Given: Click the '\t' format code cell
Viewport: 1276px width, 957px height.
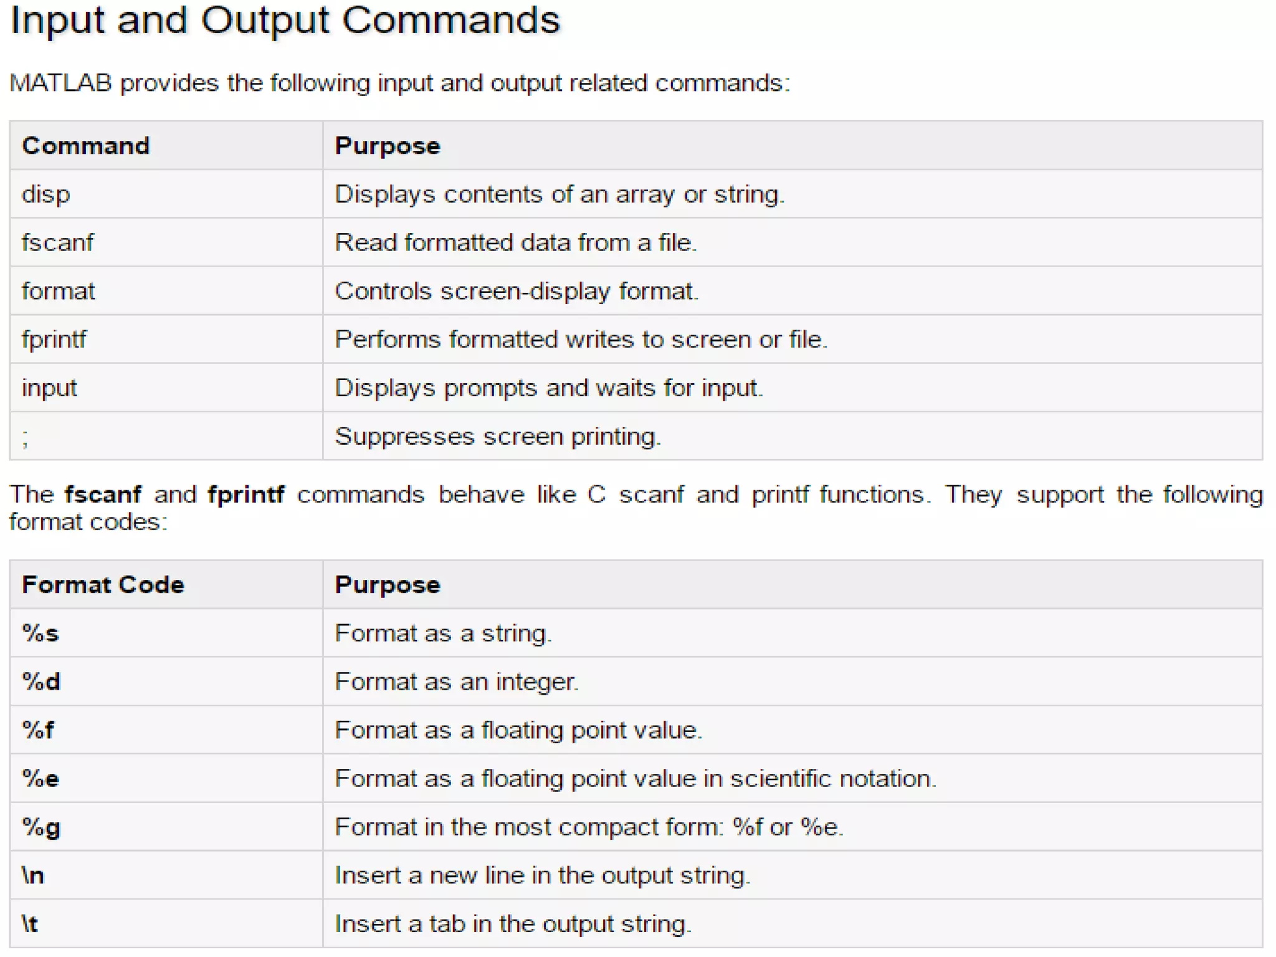Looking at the screenshot, I should [166, 923].
